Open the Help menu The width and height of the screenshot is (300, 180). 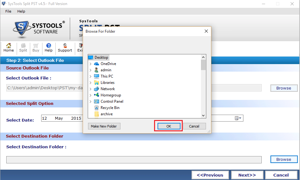[x=21, y=11]
